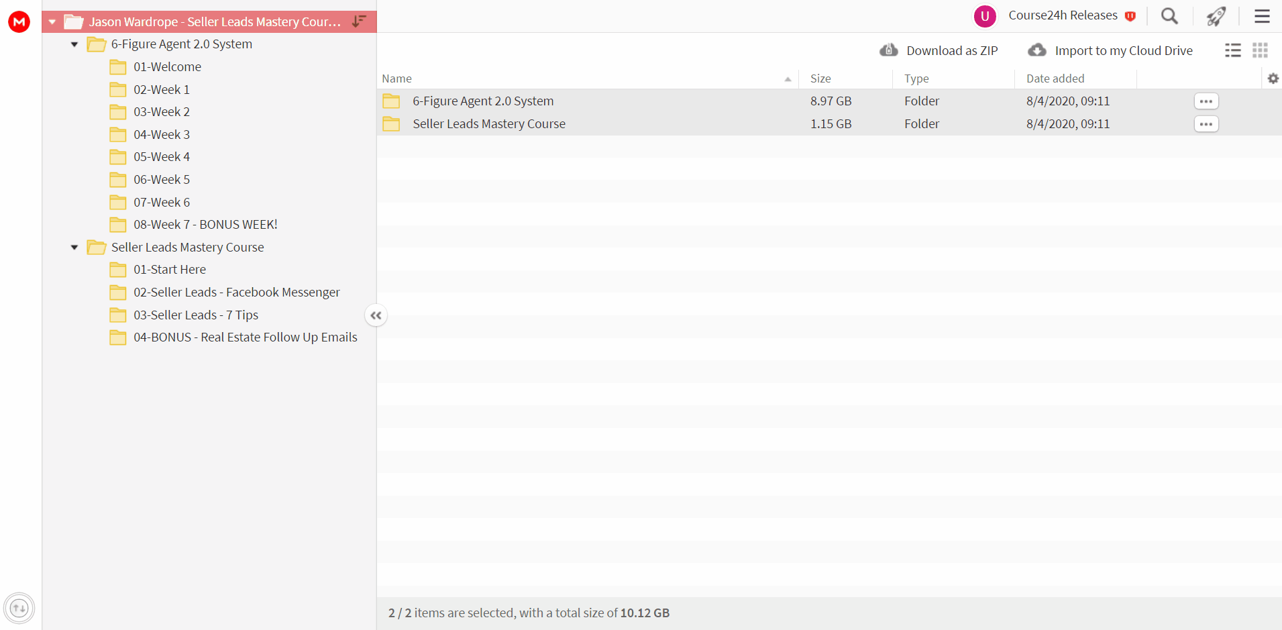This screenshot has height=630, width=1282.
Task: Click the rocket icon in top bar
Action: 1216,16
